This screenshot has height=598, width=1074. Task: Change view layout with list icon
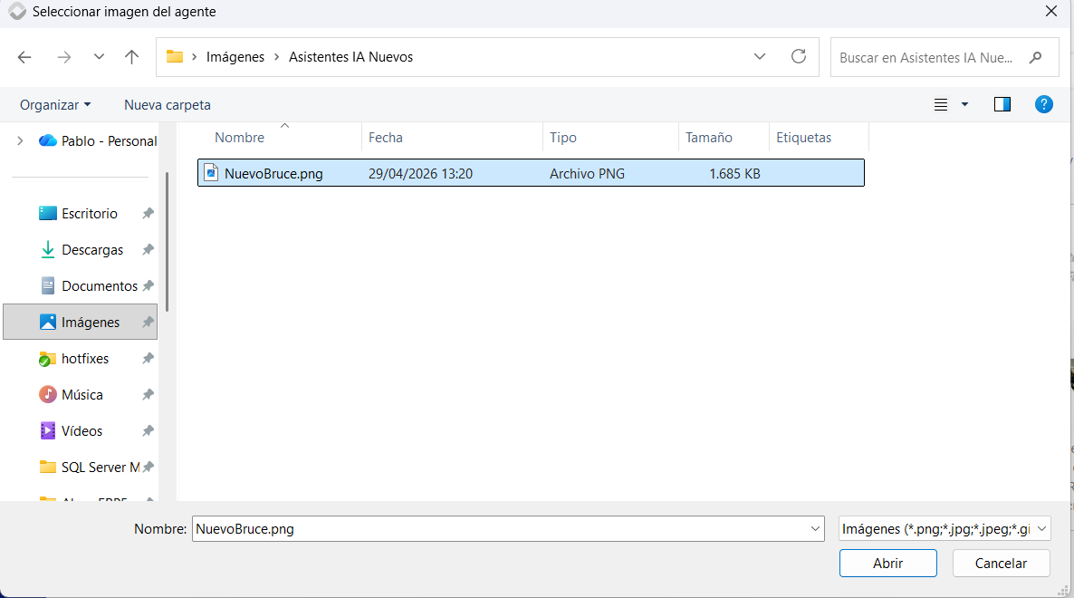click(941, 105)
